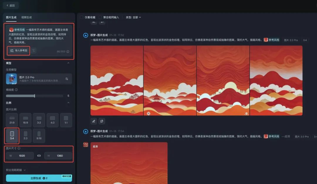Click the model settings sliders icon
The height and width of the screenshot is (184, 317).
67,79
